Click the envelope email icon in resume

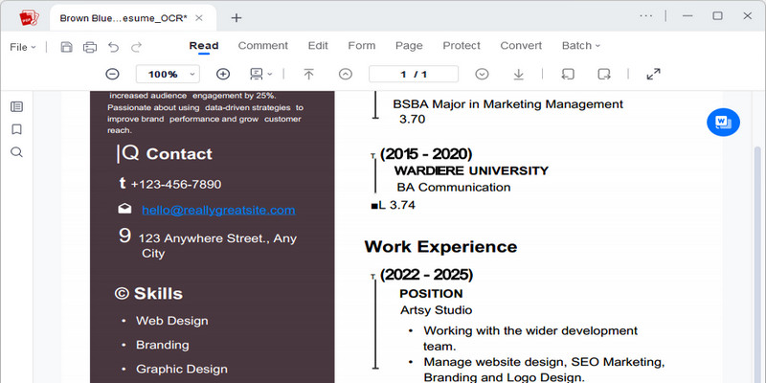point(124,209)
